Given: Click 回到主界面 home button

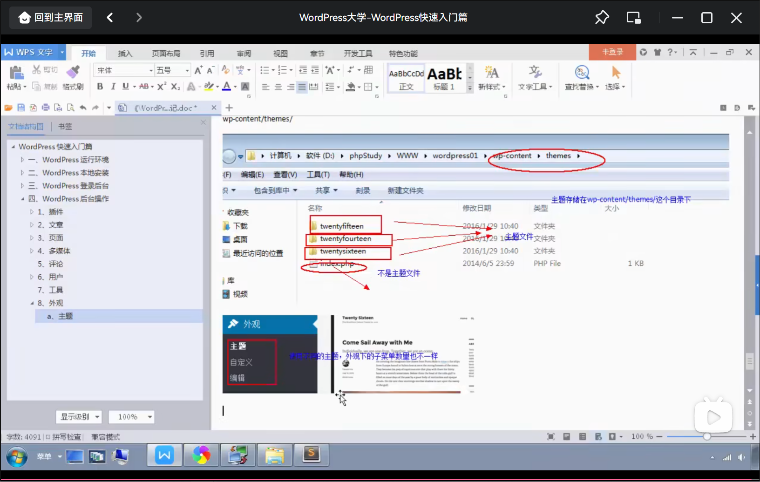Looking at the screenshot, I should pyautogui.click(x=51, y=18).
